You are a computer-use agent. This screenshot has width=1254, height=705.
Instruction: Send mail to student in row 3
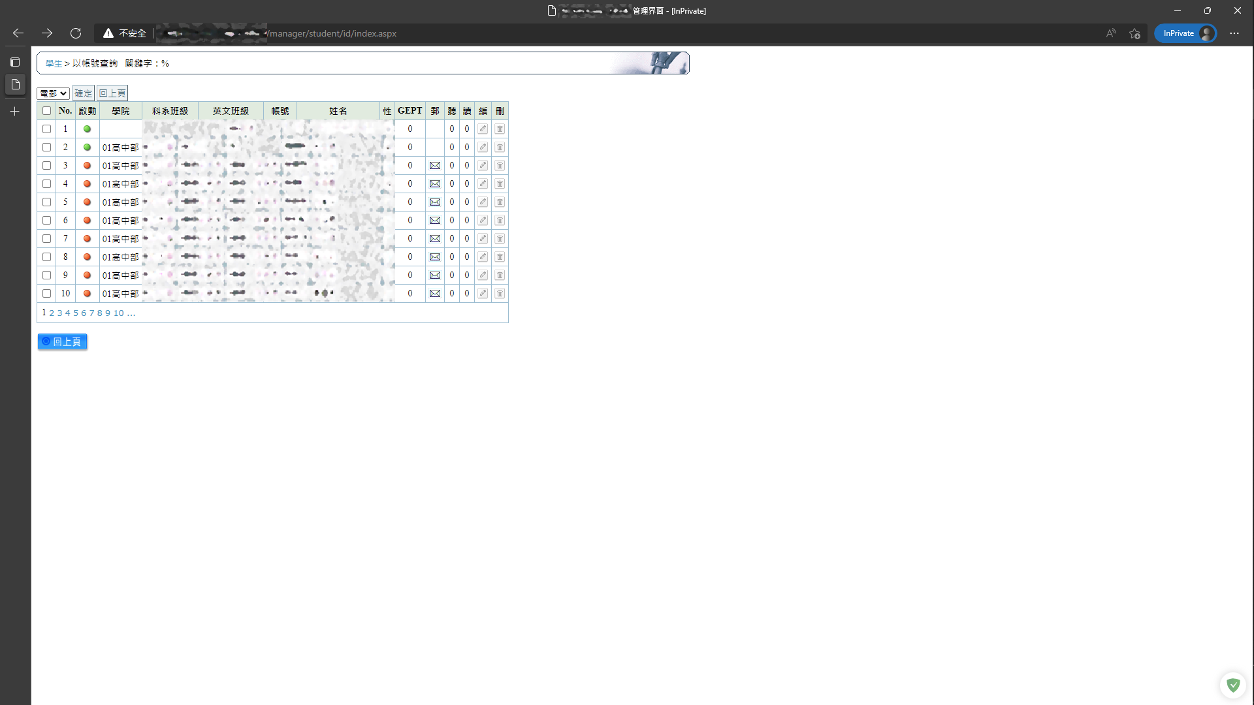435,166
